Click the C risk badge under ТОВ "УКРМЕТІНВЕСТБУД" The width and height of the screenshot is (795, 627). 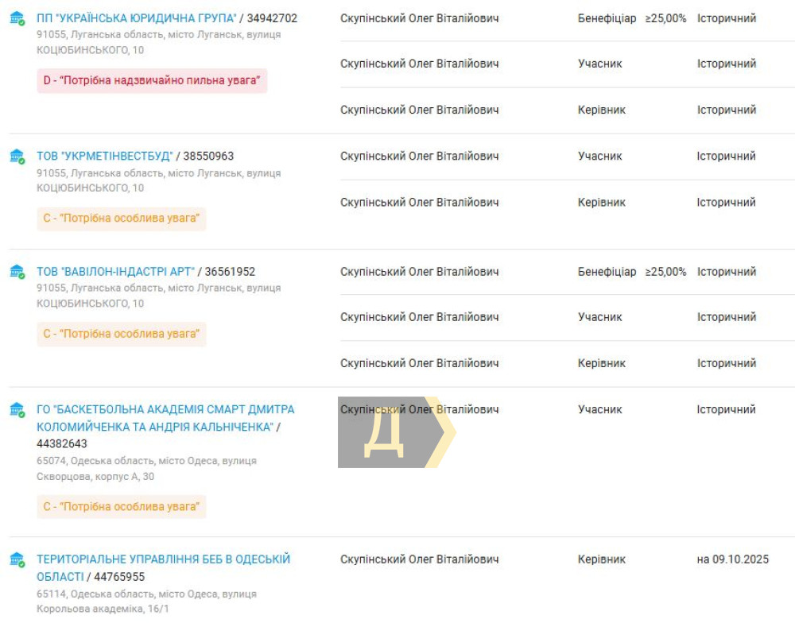[x=121, y=219]
